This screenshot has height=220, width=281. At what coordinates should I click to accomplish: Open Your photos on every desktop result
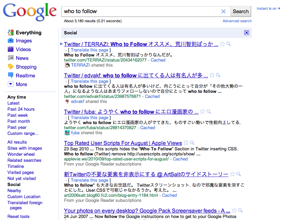pos(147,211)
